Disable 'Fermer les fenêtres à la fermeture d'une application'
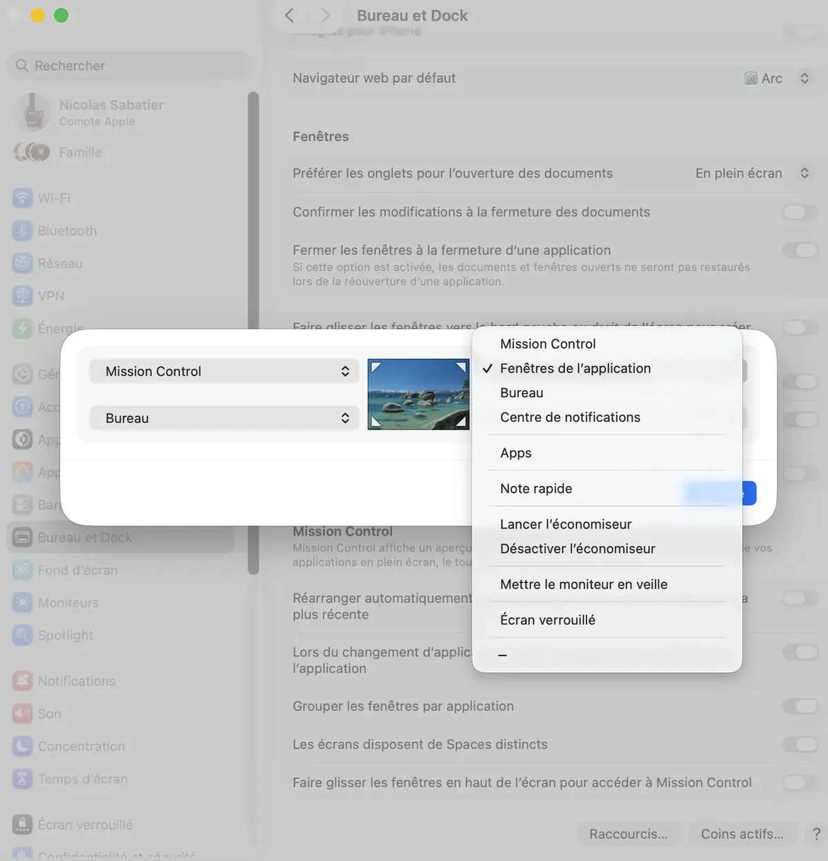The height and width of the screenshot is (861, 828). coord(800,250)
